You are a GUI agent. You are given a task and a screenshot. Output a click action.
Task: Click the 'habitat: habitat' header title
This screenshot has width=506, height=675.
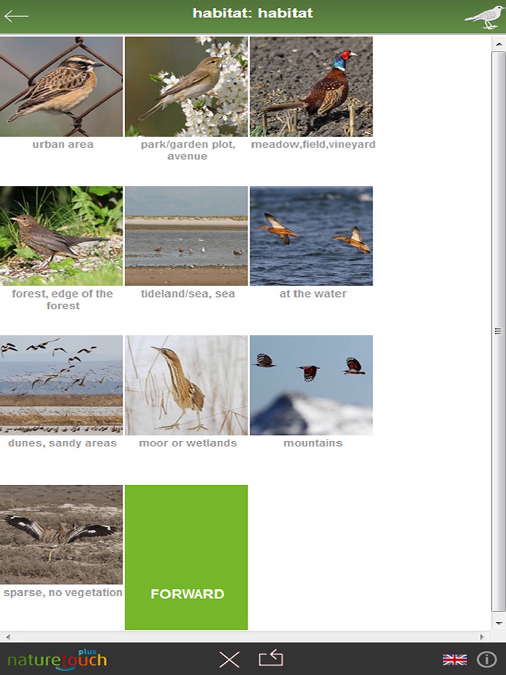253,13
